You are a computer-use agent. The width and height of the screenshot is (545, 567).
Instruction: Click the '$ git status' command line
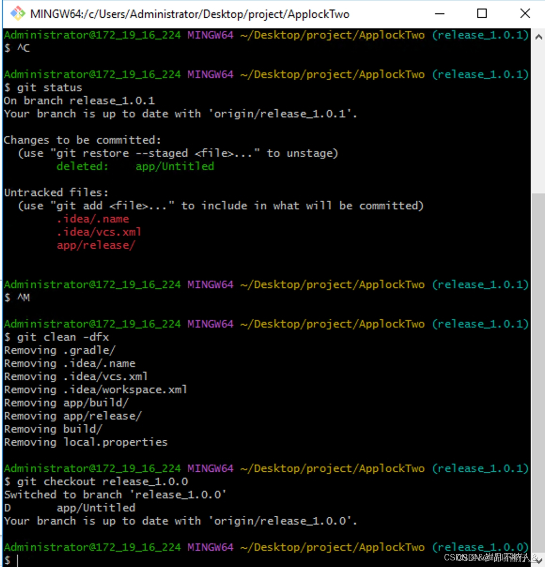(43, 88)
